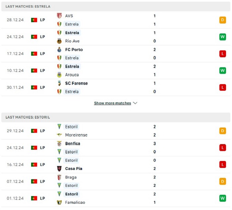
Task: Click the Benfica eagle crest
Action: (59, 143)
